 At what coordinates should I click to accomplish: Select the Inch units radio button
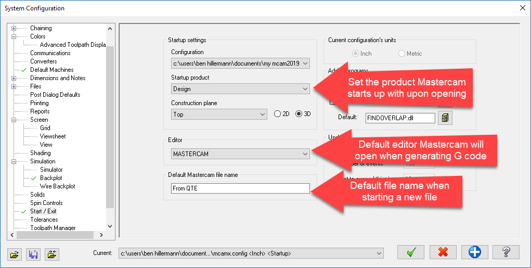tap(355, 54)
